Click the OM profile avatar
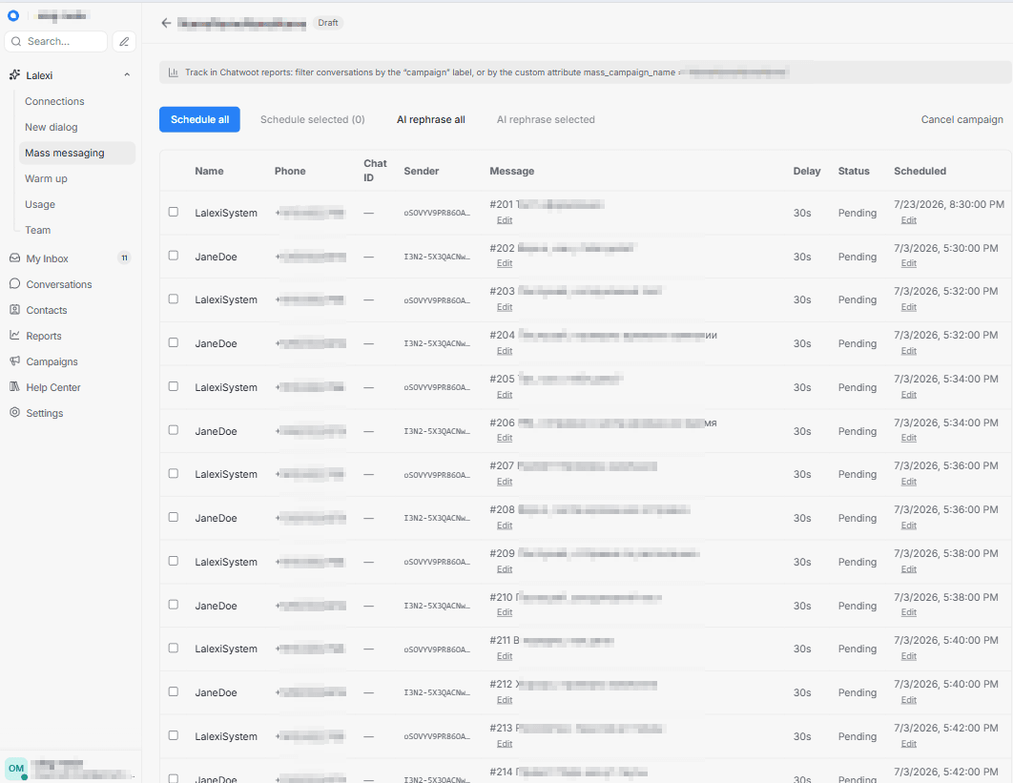 (16, 769)
